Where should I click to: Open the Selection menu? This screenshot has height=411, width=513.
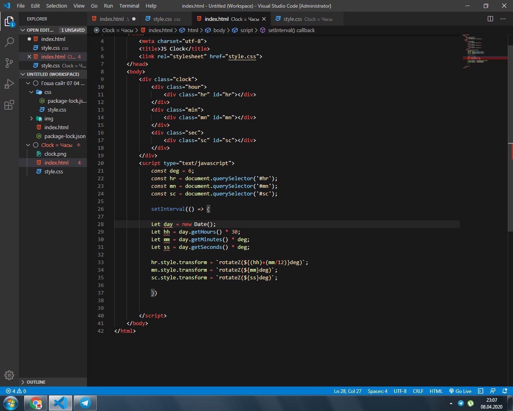click(x=57, y=6)
